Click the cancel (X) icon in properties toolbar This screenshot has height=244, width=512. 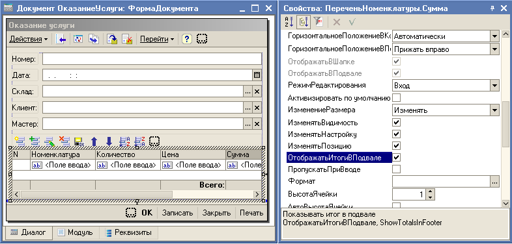point(337,22)
